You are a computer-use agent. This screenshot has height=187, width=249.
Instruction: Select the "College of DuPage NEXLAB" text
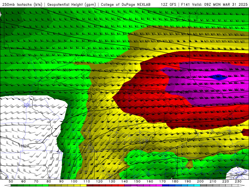126,5
